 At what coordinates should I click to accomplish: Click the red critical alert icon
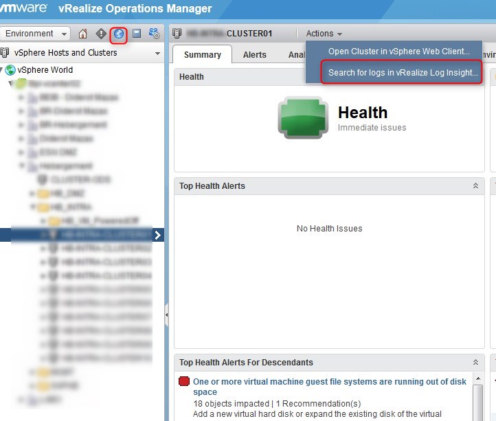[184, 381]
